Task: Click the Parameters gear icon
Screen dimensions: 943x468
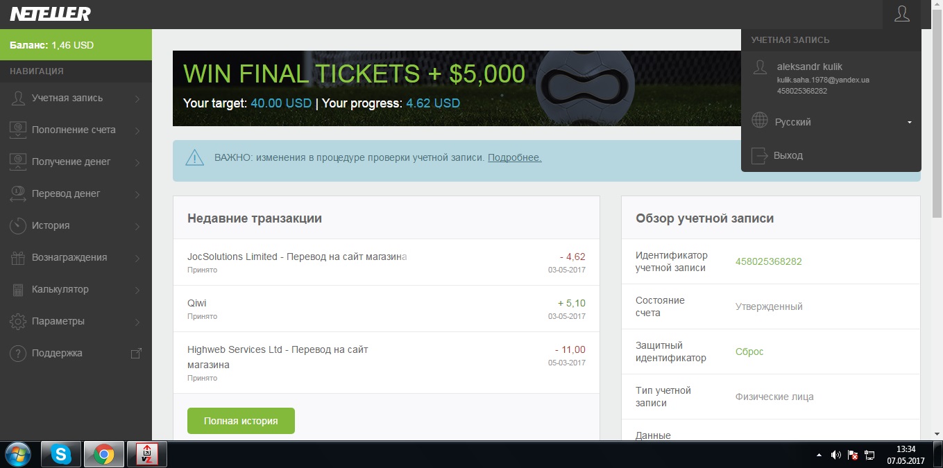Action: pos(19,321)
